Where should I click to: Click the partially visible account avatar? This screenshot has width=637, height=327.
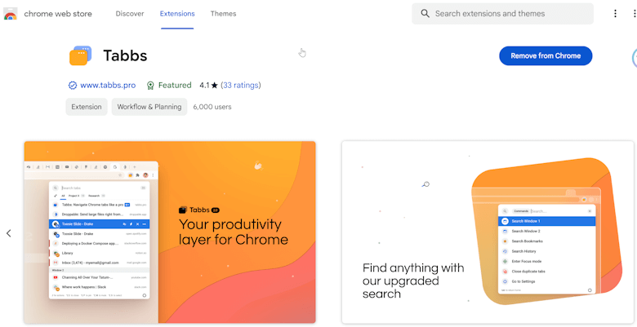(635, 58)
